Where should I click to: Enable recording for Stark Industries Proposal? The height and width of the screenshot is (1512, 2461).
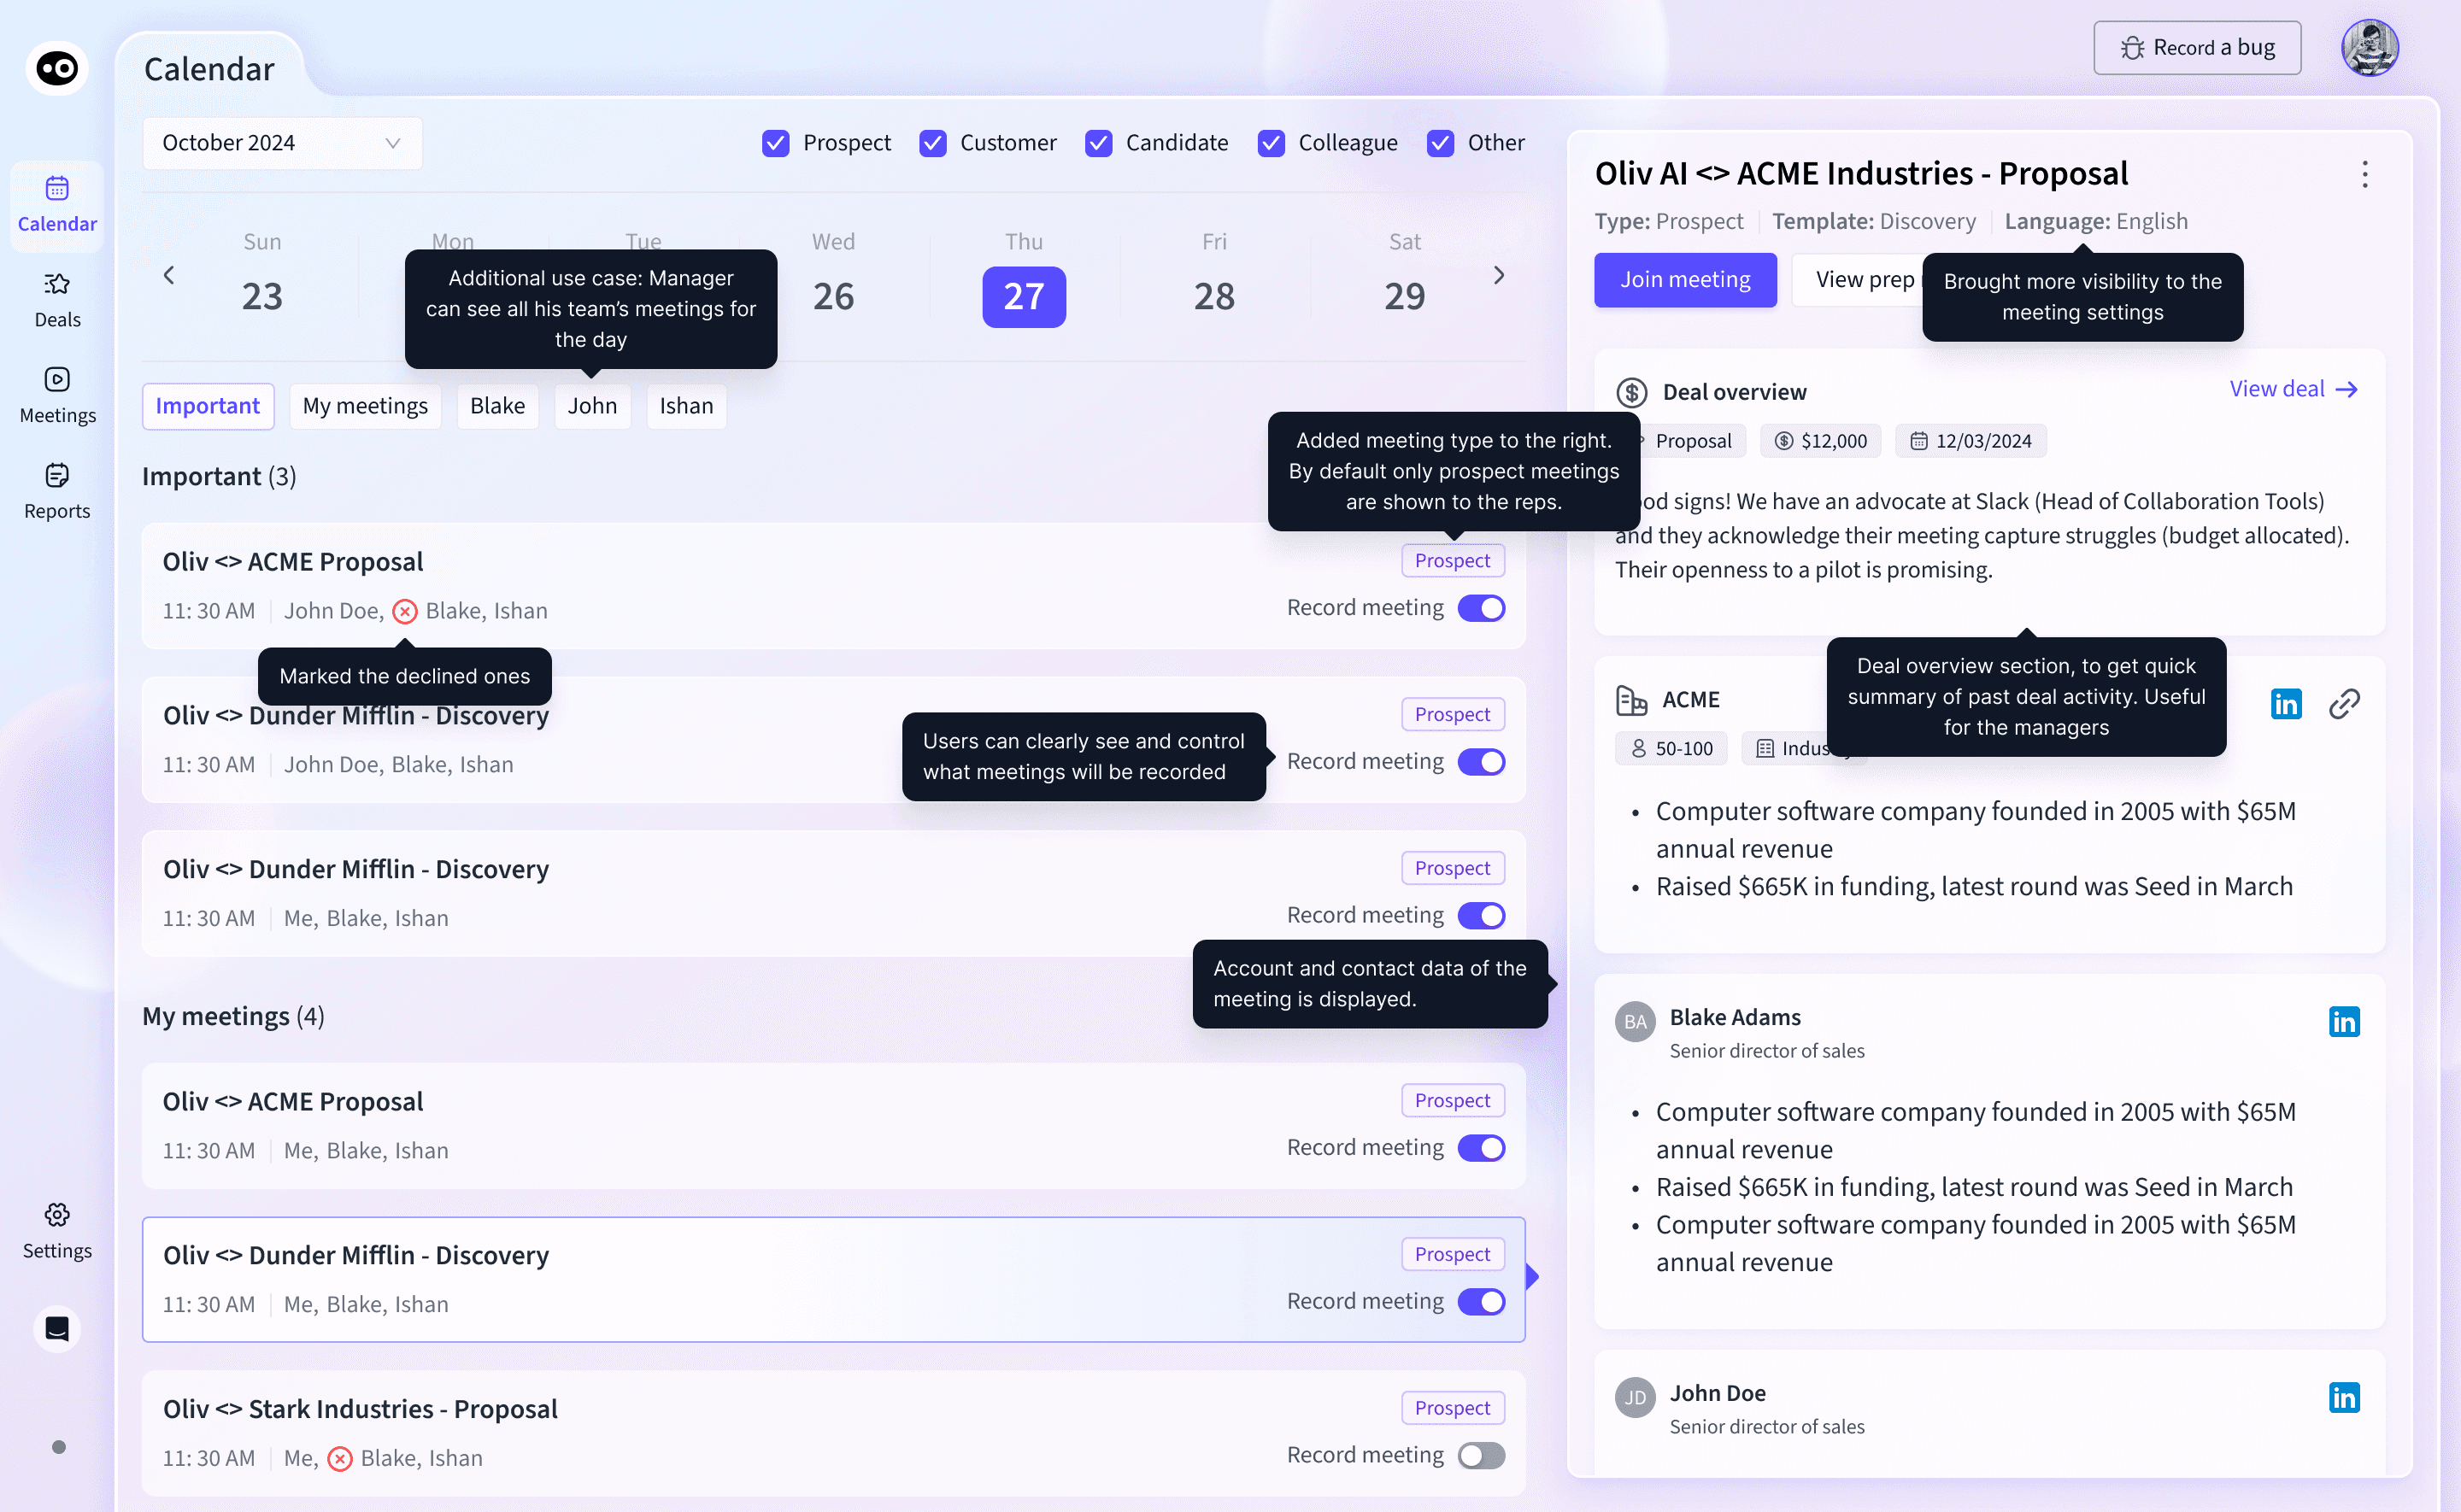pyautogui.click(x=1480, y=1455)
